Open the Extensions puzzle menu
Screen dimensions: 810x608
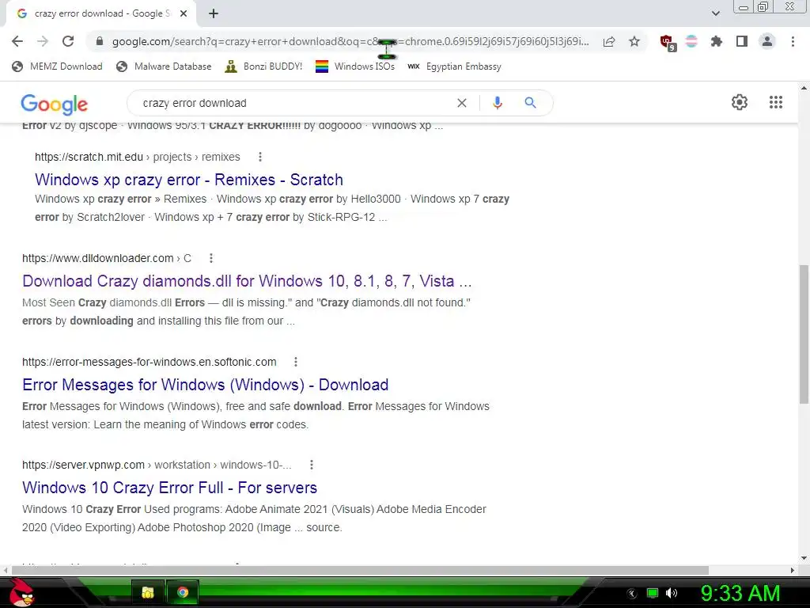click(x=717, y=41)
